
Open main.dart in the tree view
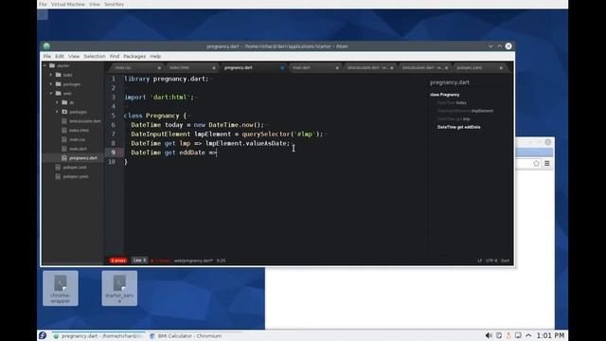tap(78, 149)
